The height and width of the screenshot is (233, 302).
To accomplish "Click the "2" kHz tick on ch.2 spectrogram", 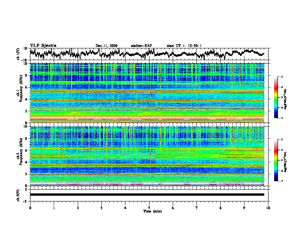I will [x=26, y=174].
